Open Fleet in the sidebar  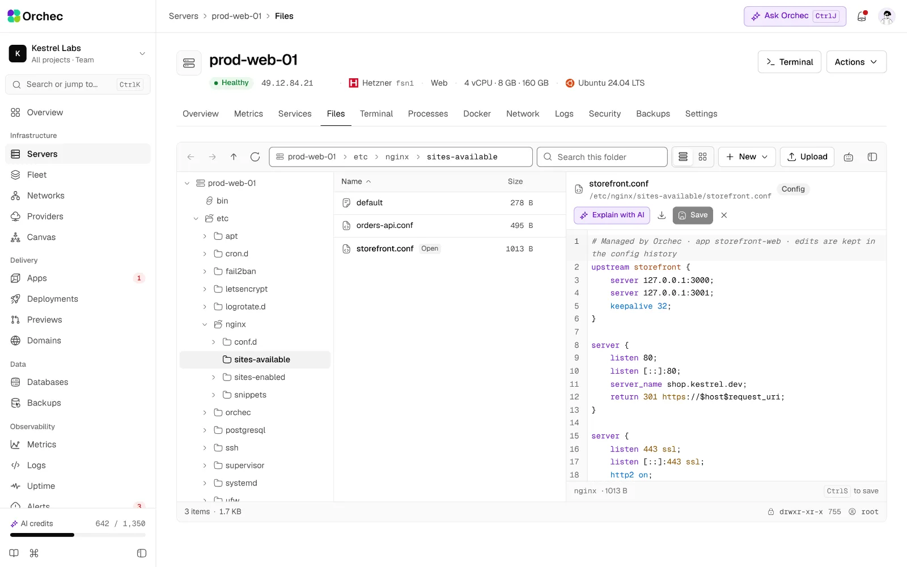tap(78, 175)
